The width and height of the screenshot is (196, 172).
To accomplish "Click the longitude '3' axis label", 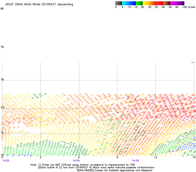I will (41, 157).
